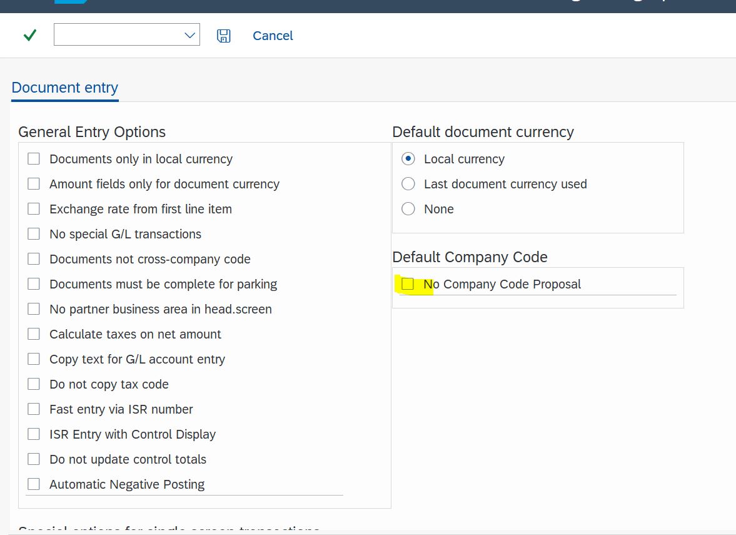The height and width of the screenshot is (535, 736).
Task: Enable Documents only in local currency
Action: click(x=34, y=158)
